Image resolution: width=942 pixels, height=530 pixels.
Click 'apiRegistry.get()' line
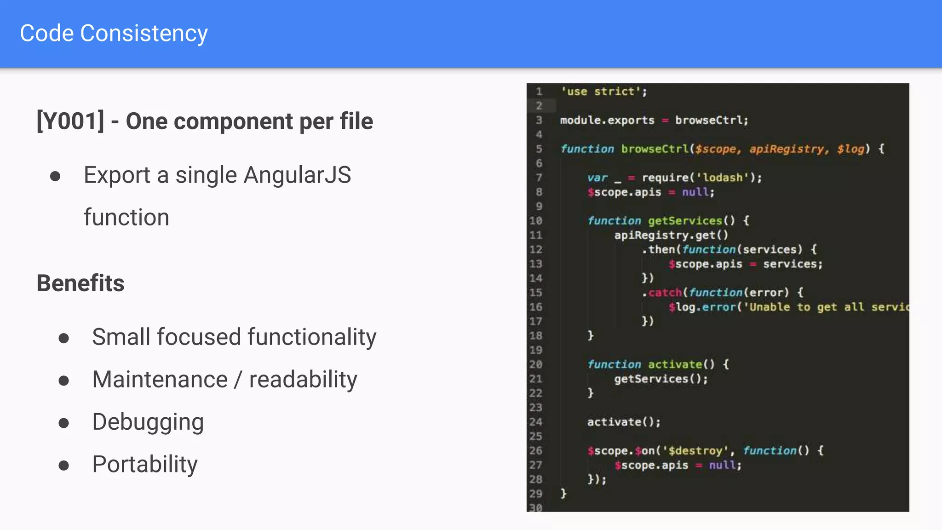pyautogui.click(x=672, y=235)
